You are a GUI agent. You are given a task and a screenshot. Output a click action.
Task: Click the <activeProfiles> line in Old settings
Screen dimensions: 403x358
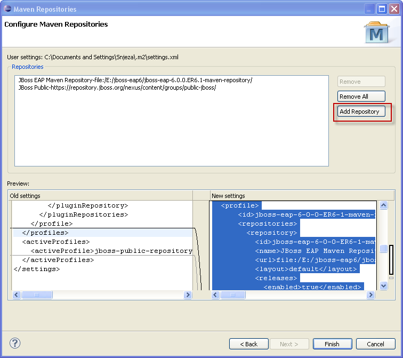tap(56, 242)
